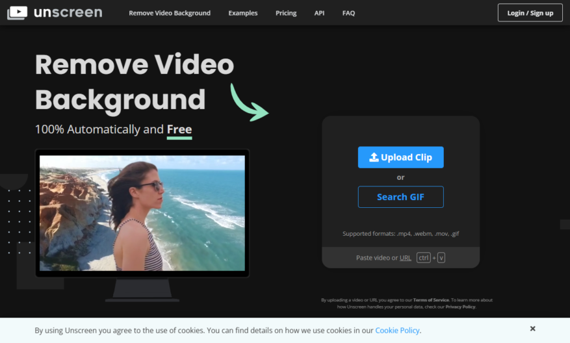Go to the Examples page
The height and width of the screenshot is (343, 570).
tap(243, 13)
